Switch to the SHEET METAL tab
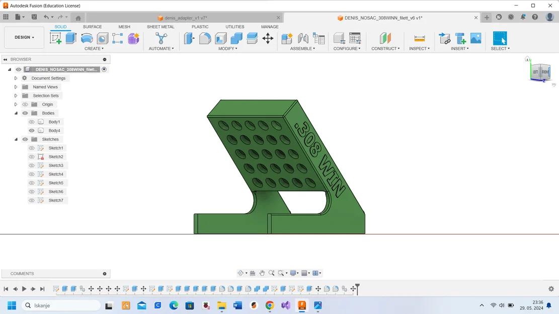Viewport: 559px width, 314px height. [161, 27]
